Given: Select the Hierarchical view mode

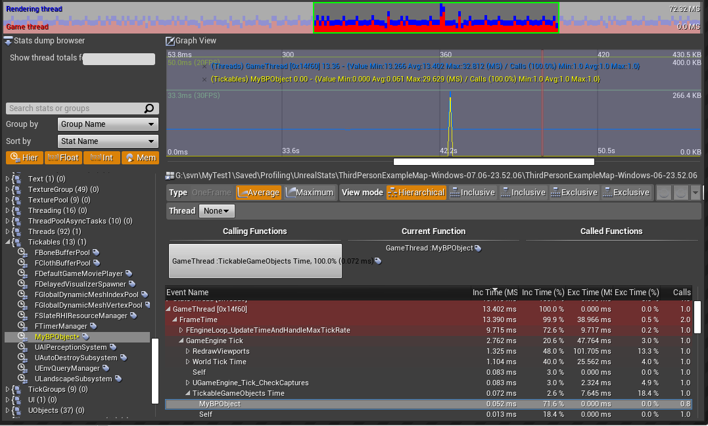Looking at the screenshot, I should click(416, 193).
